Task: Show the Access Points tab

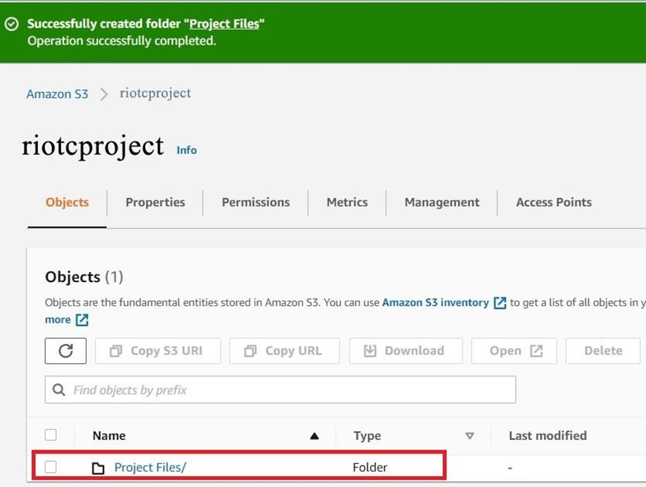Action: tap(554, 202)
